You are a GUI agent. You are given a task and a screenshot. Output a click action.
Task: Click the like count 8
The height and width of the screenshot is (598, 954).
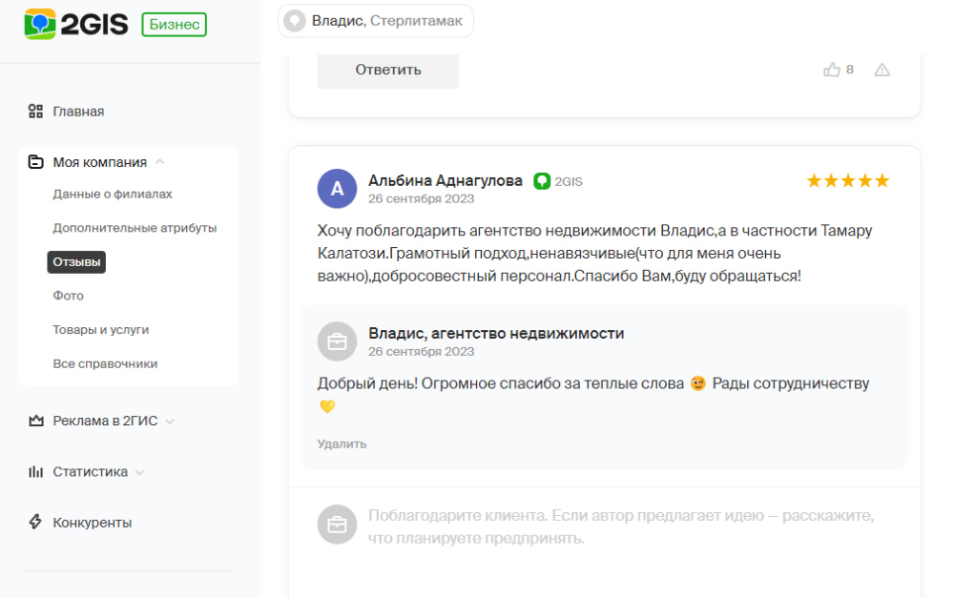click(x=849, y=70)
